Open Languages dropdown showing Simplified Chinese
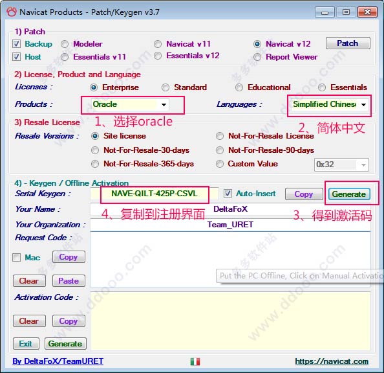Screen dimensions: 384x373 pyautogui.click(x=330, y=104)
